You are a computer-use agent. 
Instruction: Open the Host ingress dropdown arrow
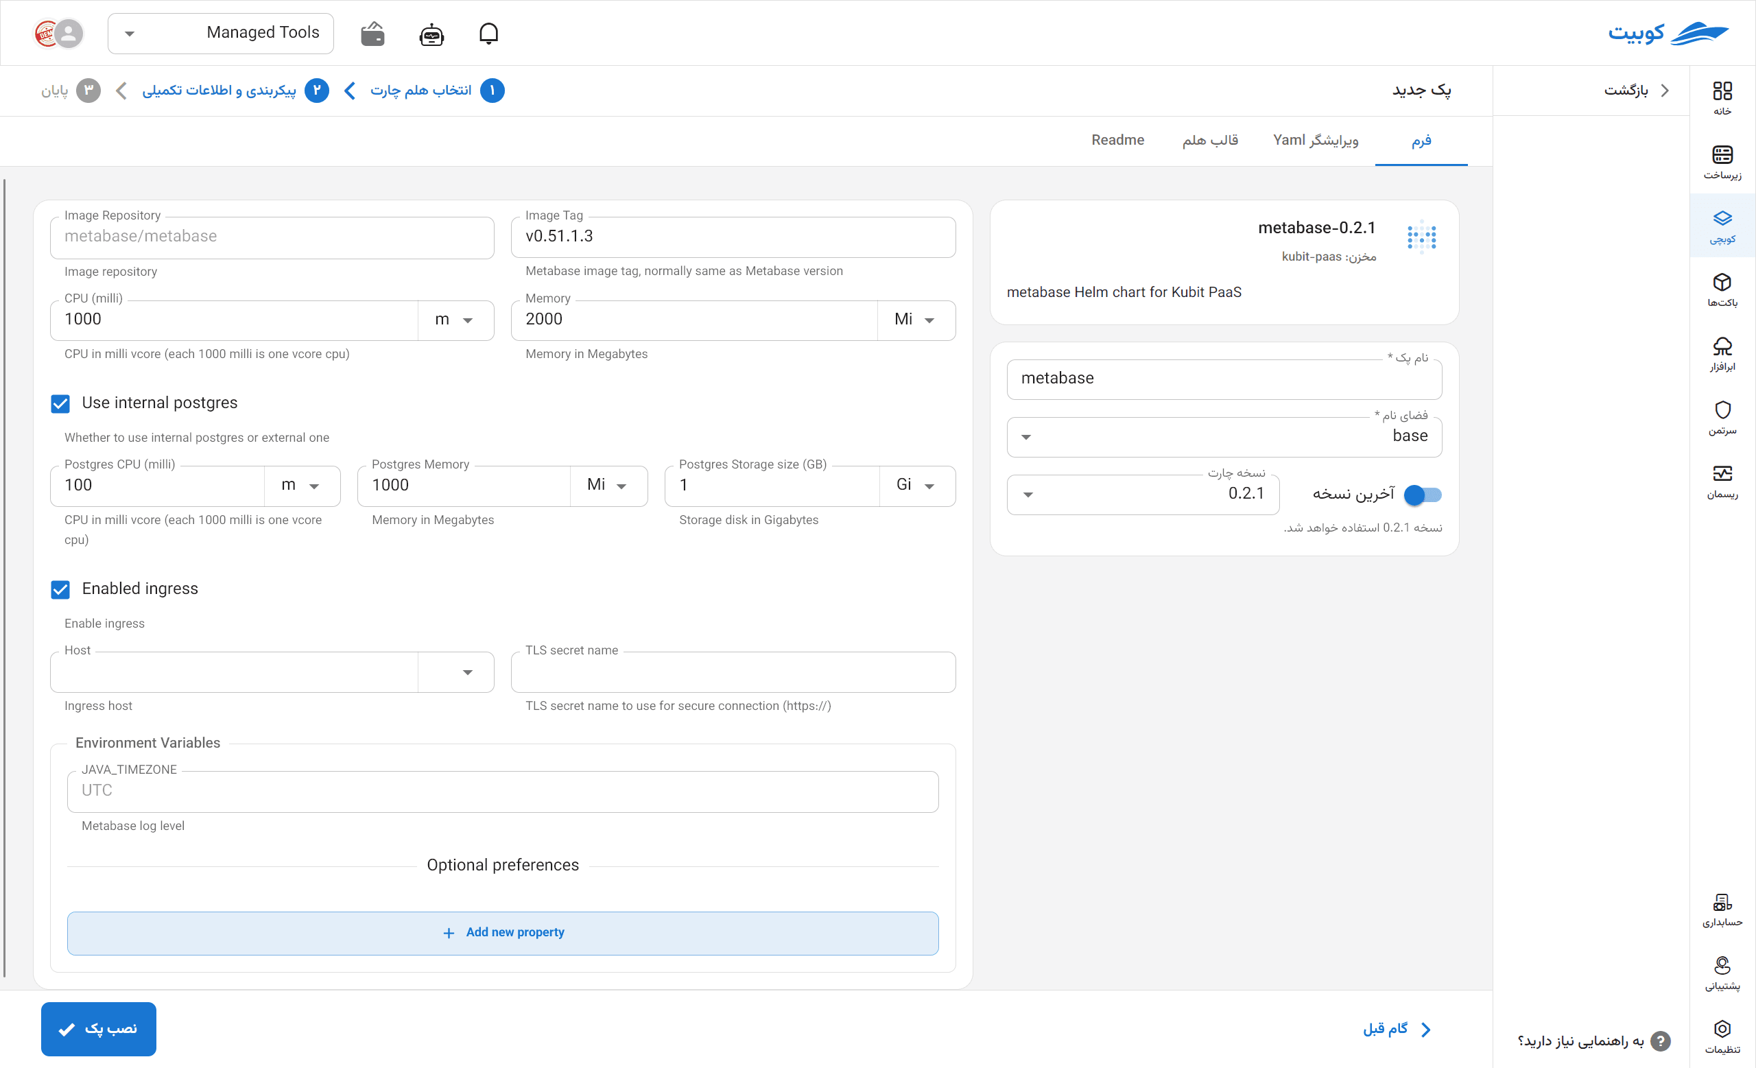468,672
